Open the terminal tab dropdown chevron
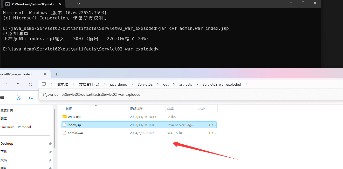The height and width of the screenshot is (169, 343). pos(79,4)
